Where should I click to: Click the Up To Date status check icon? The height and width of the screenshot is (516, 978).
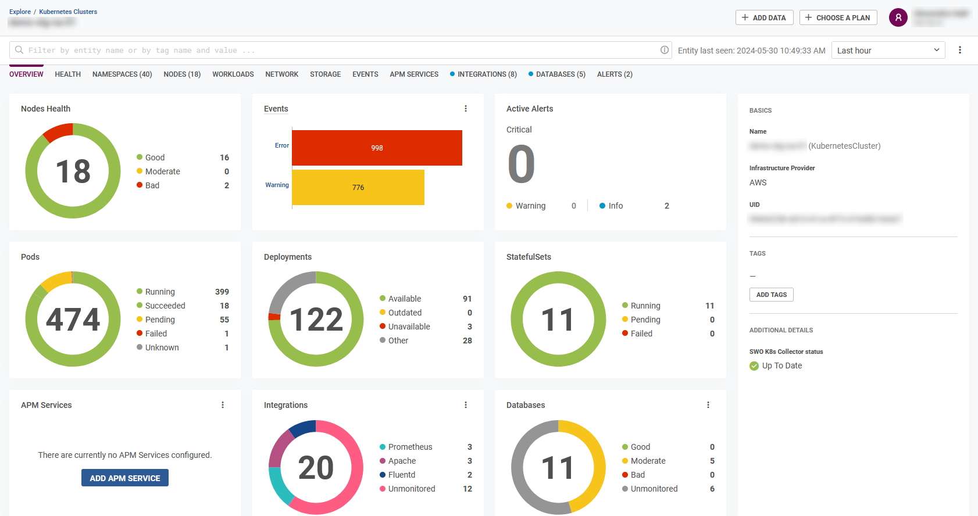(x=754, y=366)
